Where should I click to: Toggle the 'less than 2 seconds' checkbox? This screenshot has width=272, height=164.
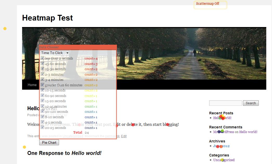pos(42,58)
